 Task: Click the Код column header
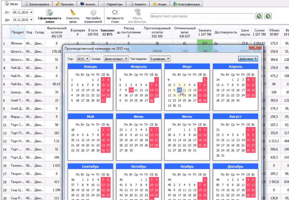(29, 32)
